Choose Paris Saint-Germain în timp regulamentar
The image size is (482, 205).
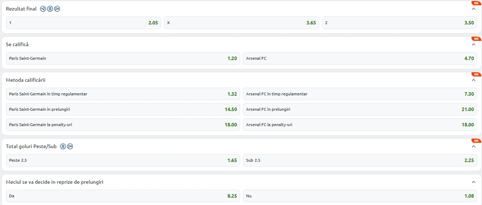click(123, 94)
